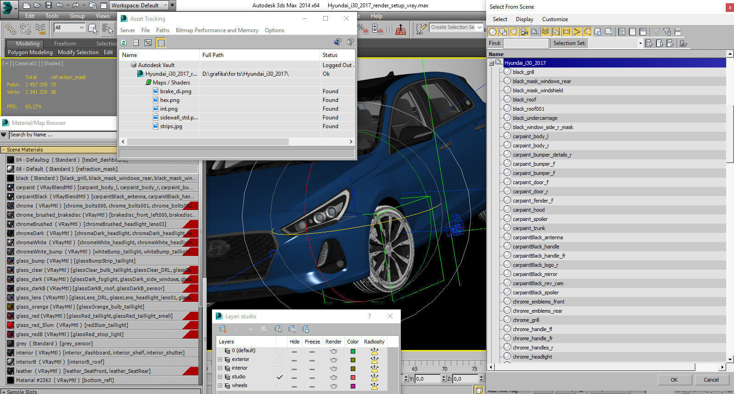Click Refresh icon in Asset Tracking toolbar

(123, 43)
